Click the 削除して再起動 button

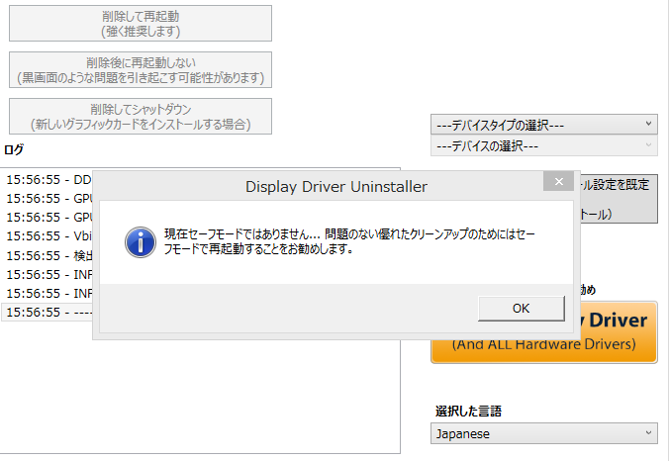tap(141, 24)
